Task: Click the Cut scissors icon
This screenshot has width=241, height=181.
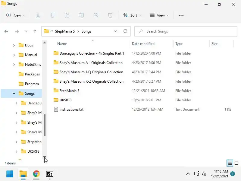Action: tap(38, 15)
